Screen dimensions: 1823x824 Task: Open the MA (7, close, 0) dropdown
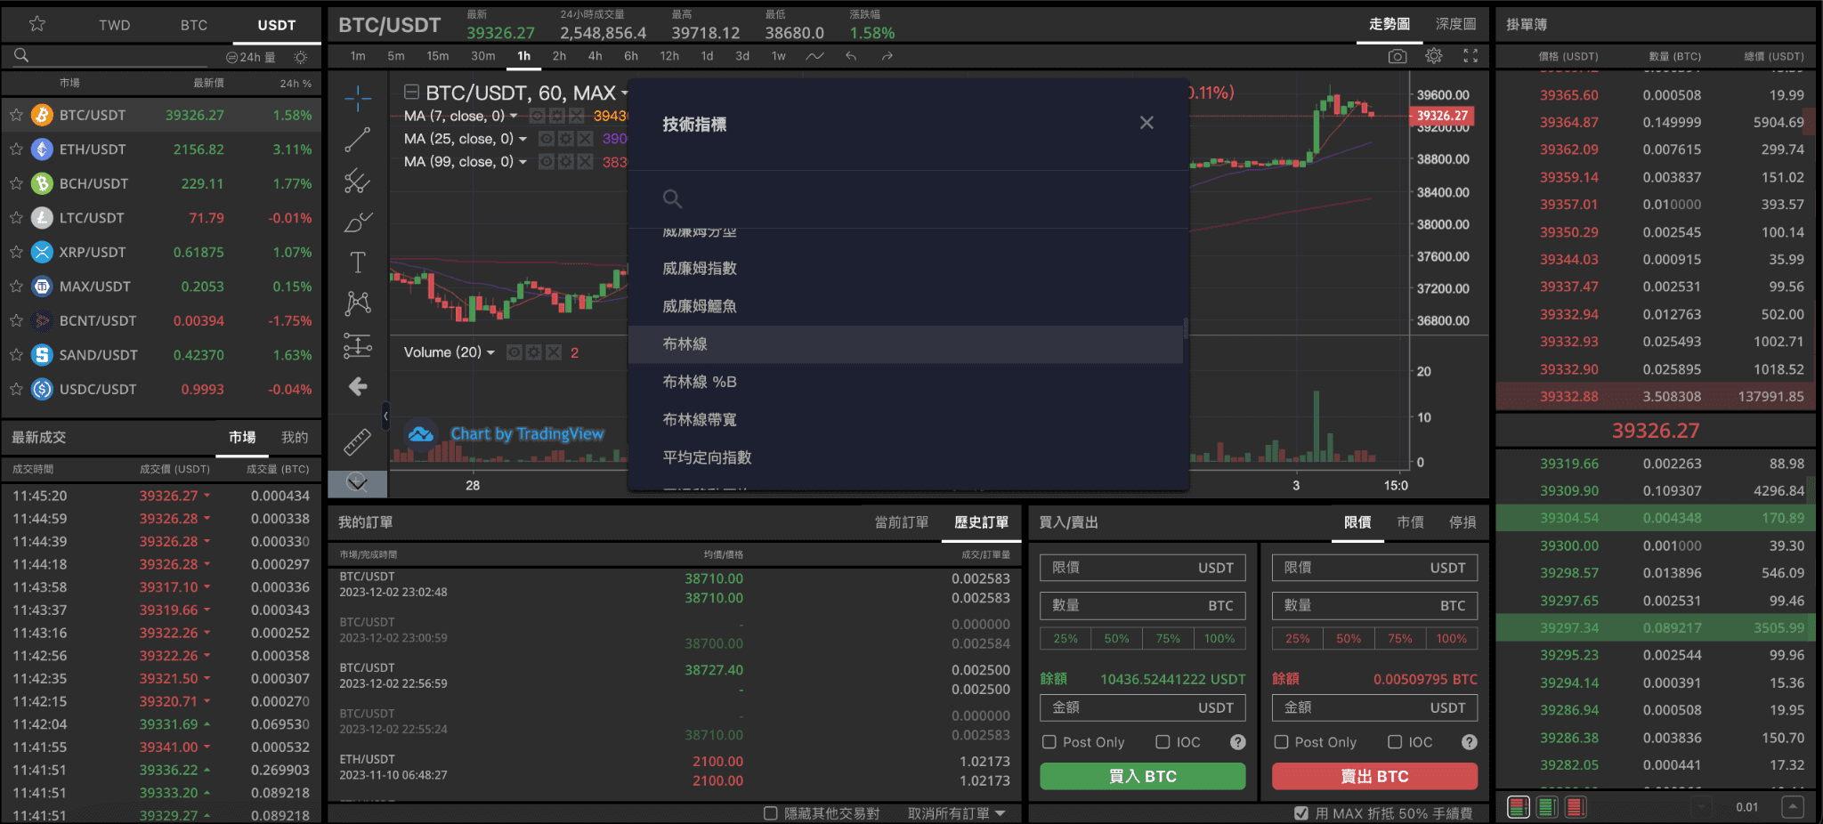pos(514,115)
